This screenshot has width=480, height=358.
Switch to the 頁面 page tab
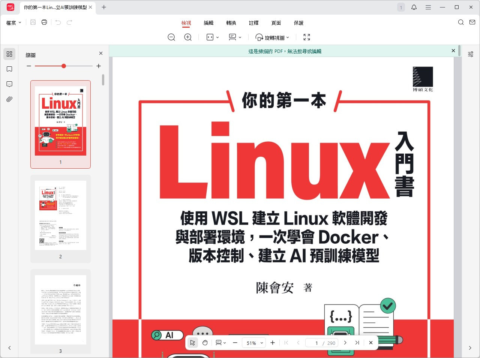[276, 23]
